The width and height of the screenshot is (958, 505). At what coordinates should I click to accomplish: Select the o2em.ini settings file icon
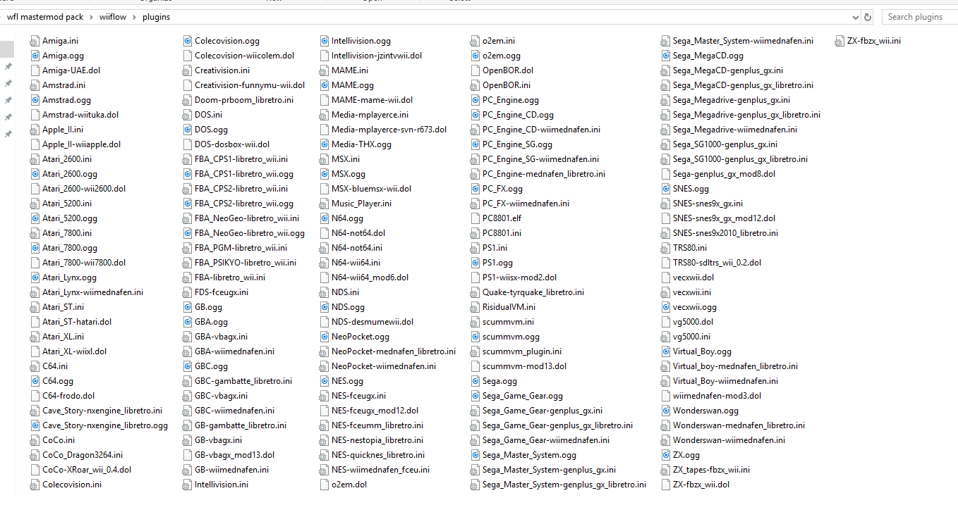[x=475, y=41]
